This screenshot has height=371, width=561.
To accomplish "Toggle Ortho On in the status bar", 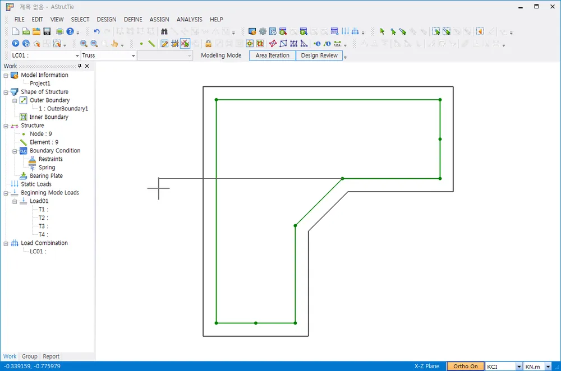I will coord(465,367).
